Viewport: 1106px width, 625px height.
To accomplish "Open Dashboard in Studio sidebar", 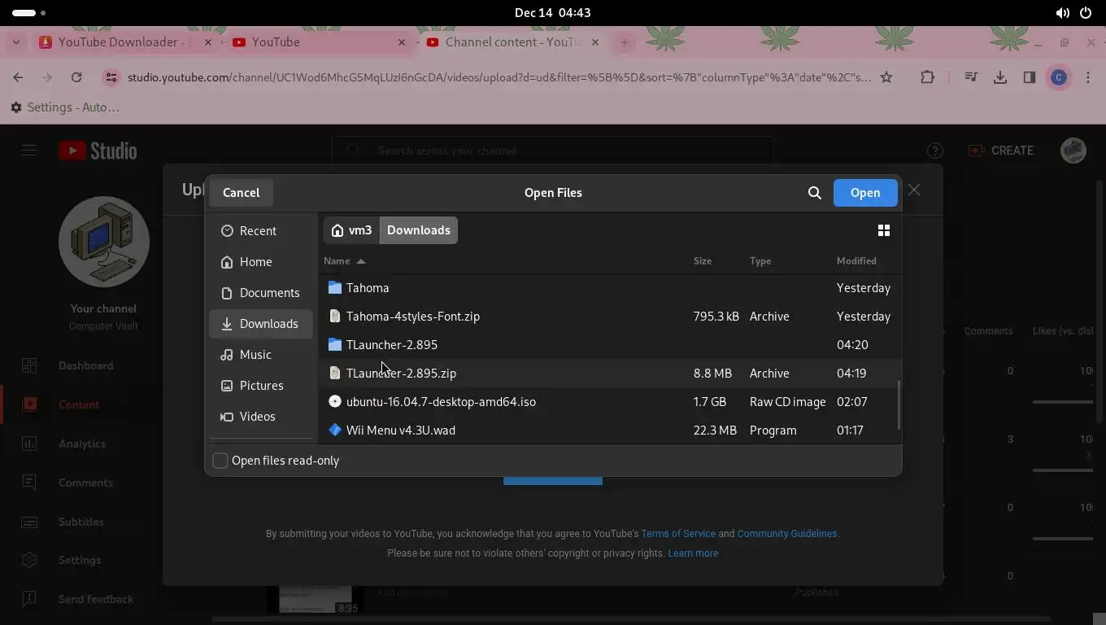I will pyautogui.click(x=81, y=365).
